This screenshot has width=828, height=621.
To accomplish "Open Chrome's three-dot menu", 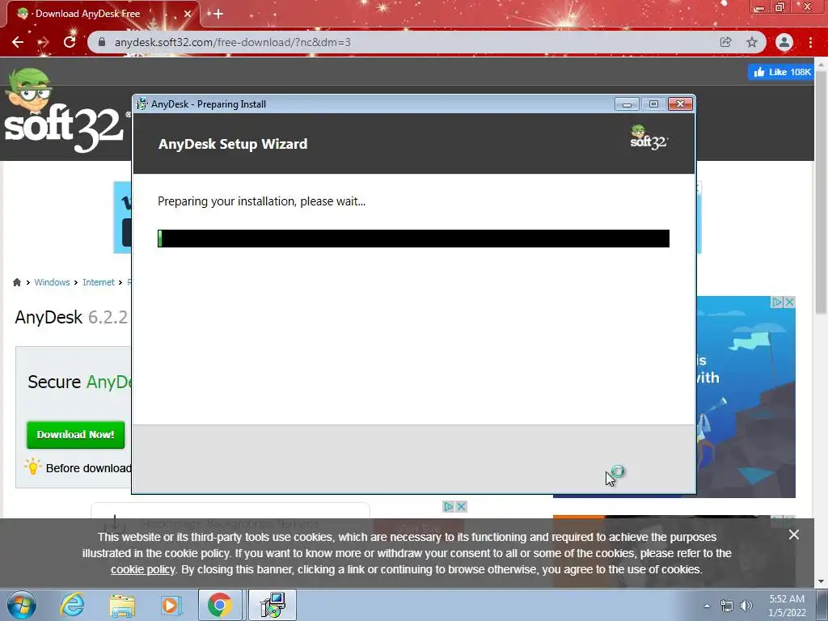I will 810,42.
